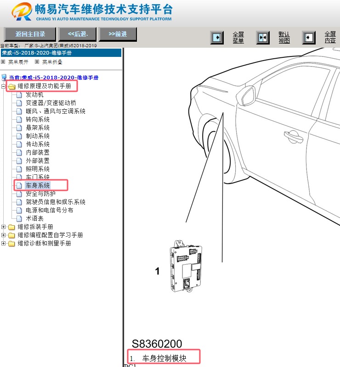
Task: Open 暖风、通风与空调系统 entry
Action: coord(56,111)
